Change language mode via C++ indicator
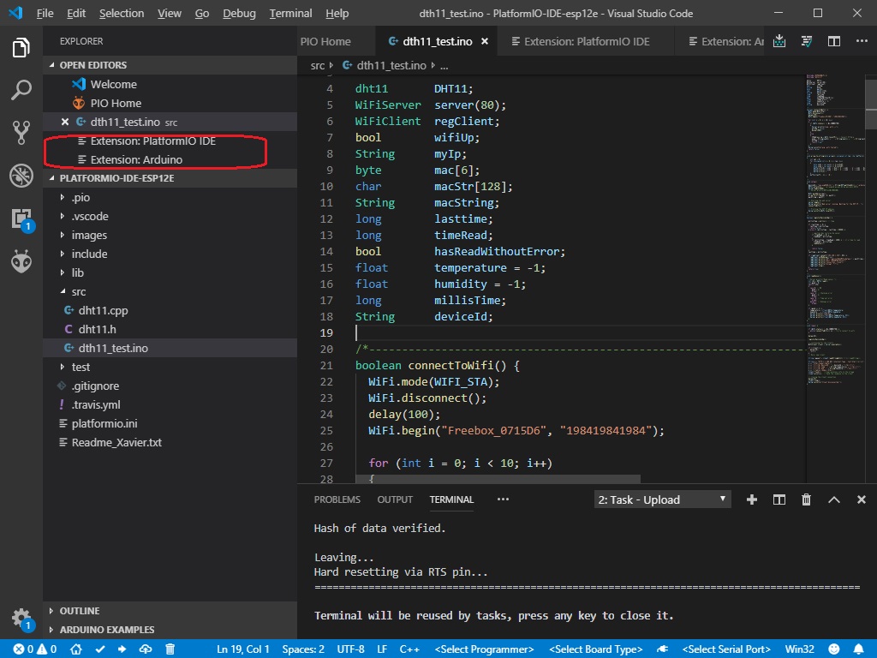The width and height of the screenshot is (877, 658). (409, 649)
